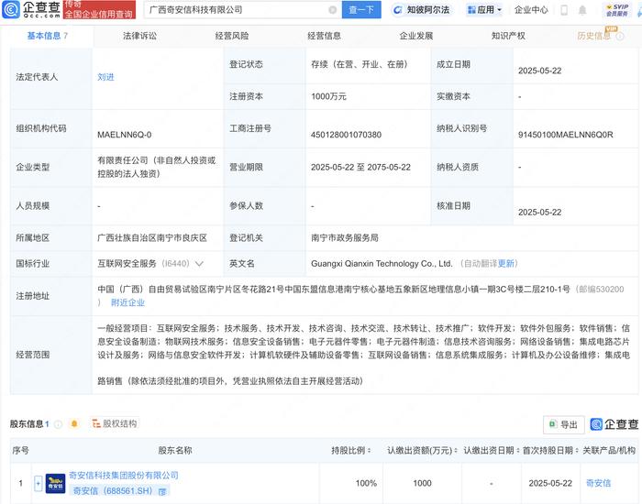
Task: Click the 企查查 logo beside 导出
Action: [x=614, y=424]
